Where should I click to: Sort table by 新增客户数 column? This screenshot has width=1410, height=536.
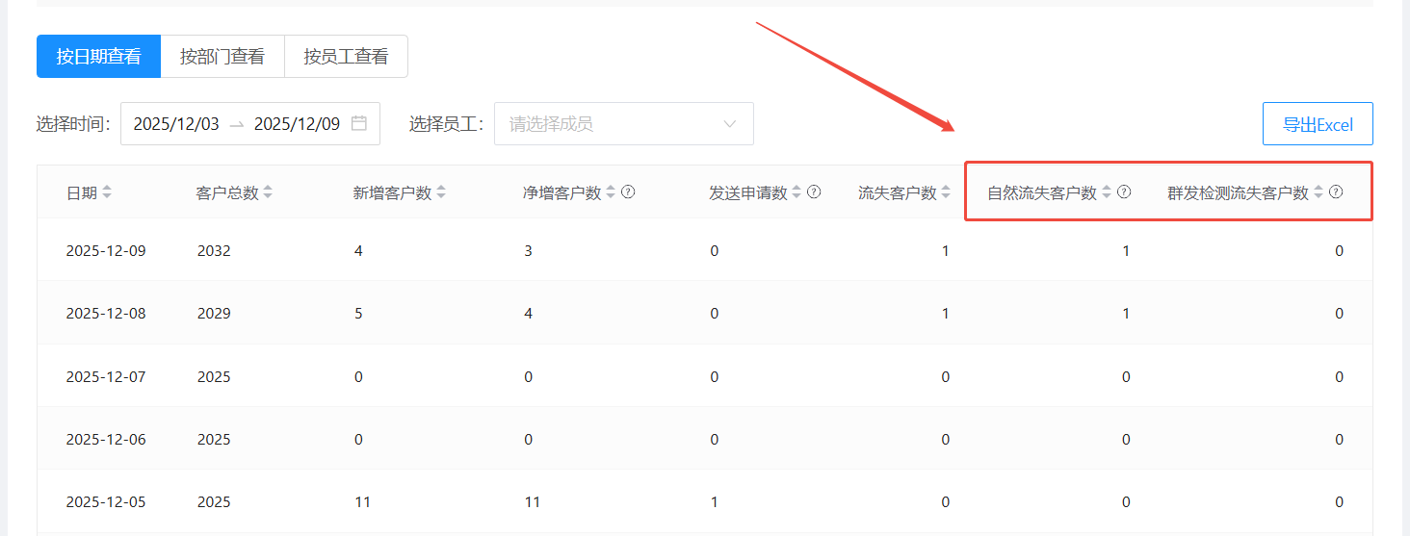click(441, 192)
